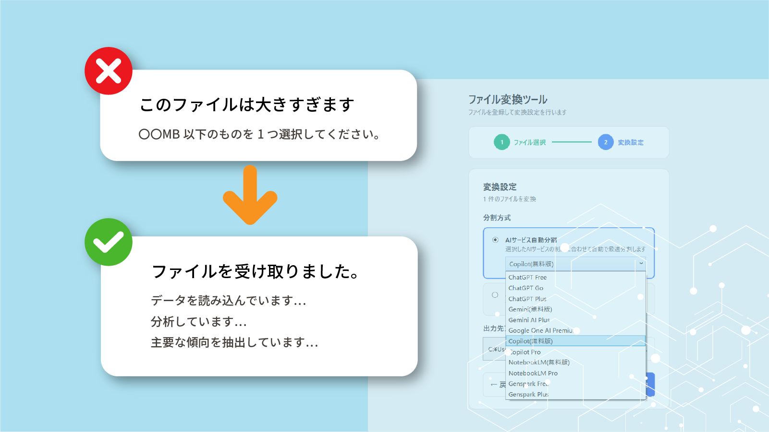Click the ファイル変換ツール heading
This screenshot has width=769, height=432.
(507, 100)
